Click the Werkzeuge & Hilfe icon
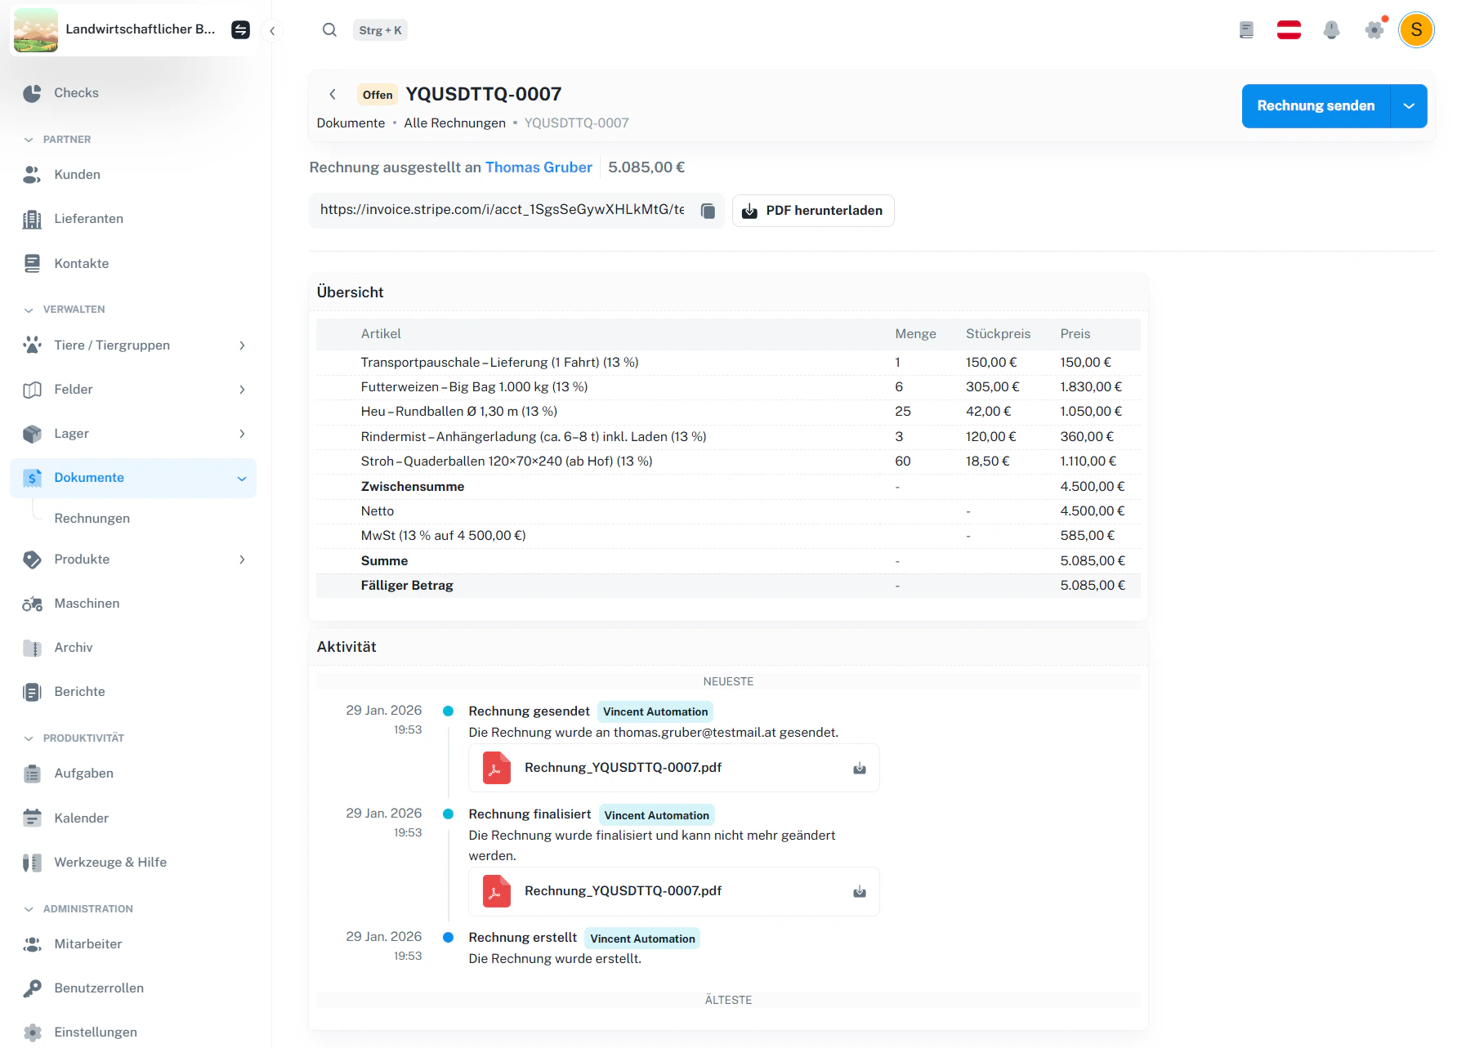The image size is (1466, 1048). (32, 863)
